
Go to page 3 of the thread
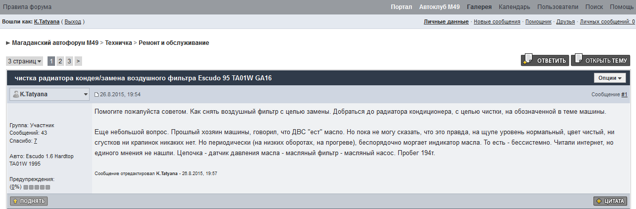[69, 61]
